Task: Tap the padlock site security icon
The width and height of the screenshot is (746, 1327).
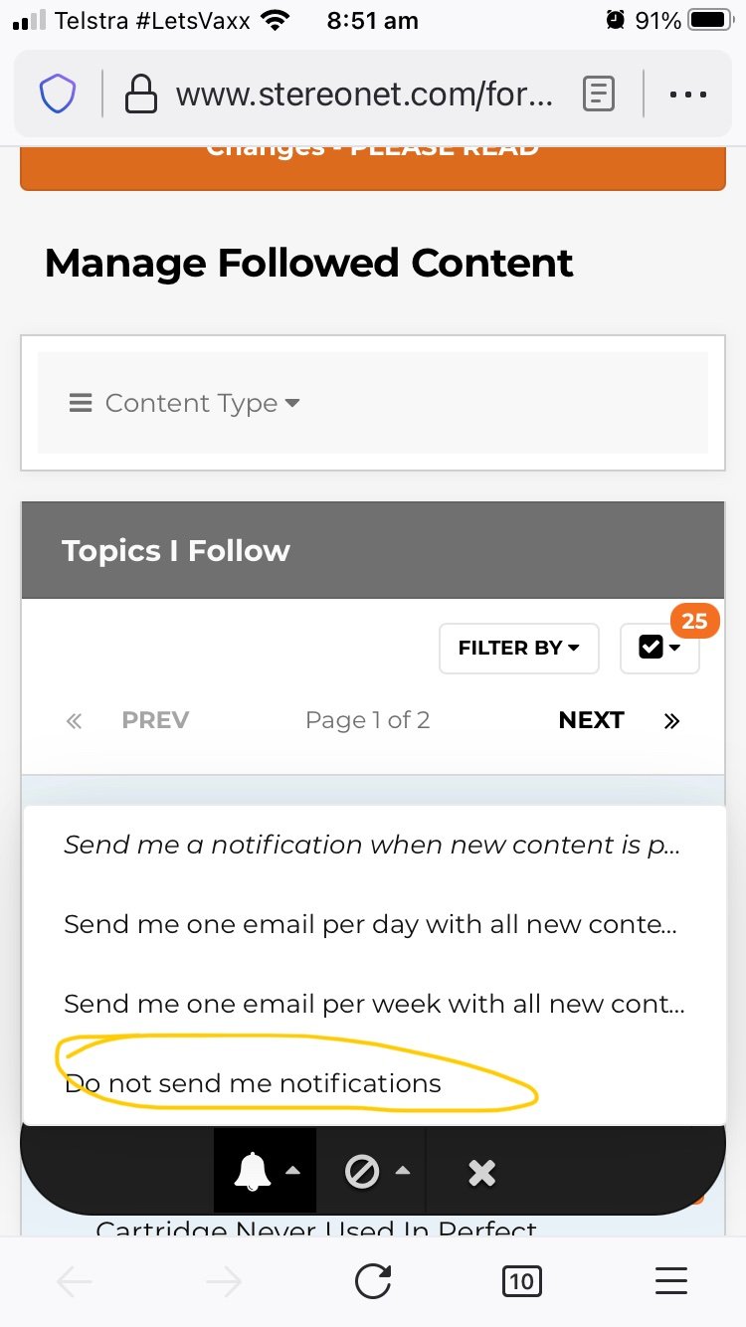Action: point(141,95)
